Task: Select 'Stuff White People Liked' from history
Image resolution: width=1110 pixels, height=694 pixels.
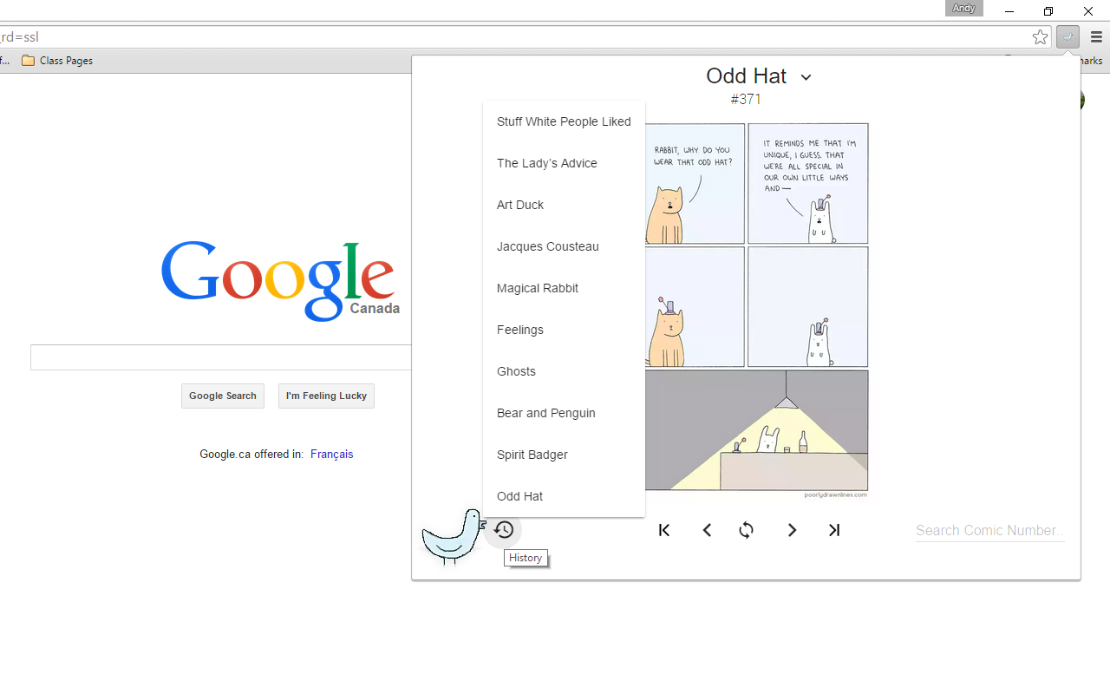Action: click(x=564, y=121)
